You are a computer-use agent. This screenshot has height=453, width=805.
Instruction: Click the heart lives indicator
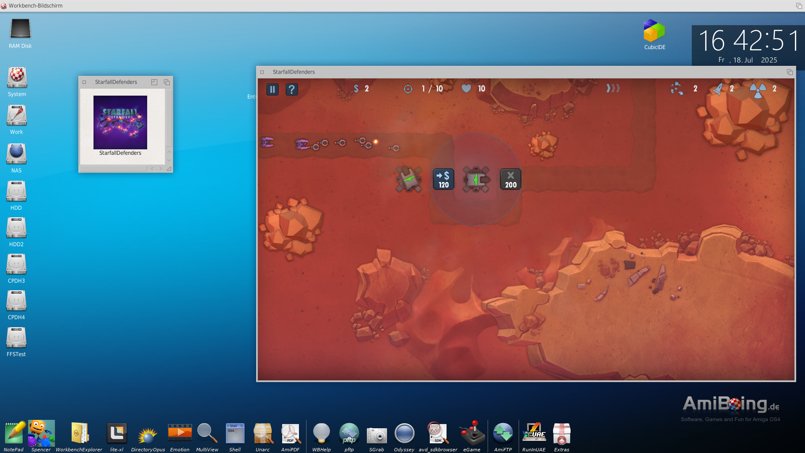pos(466,89)
